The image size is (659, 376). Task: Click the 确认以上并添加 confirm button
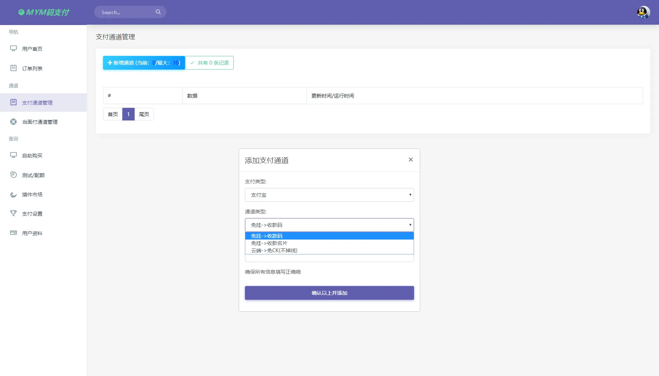click(x=329, y=293)
